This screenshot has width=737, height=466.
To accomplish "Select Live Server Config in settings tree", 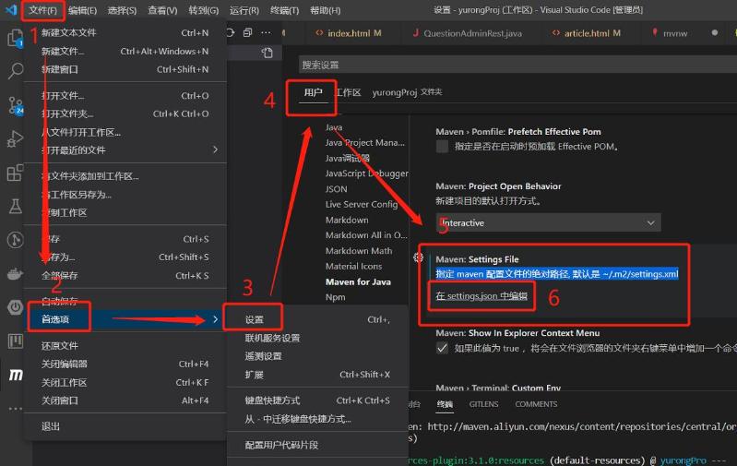I will (361, 204).
